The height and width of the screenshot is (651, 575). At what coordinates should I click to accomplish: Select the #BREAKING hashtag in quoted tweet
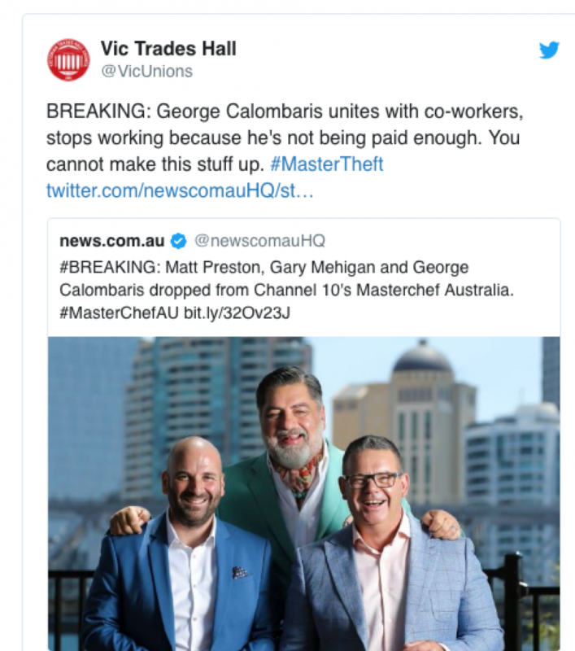[108, 267]
